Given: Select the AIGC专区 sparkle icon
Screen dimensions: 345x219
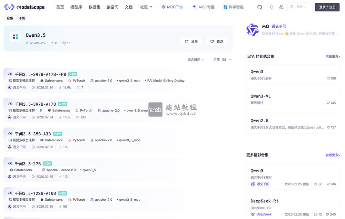Looking at the screenshot, I should click(x=194, y=7).
